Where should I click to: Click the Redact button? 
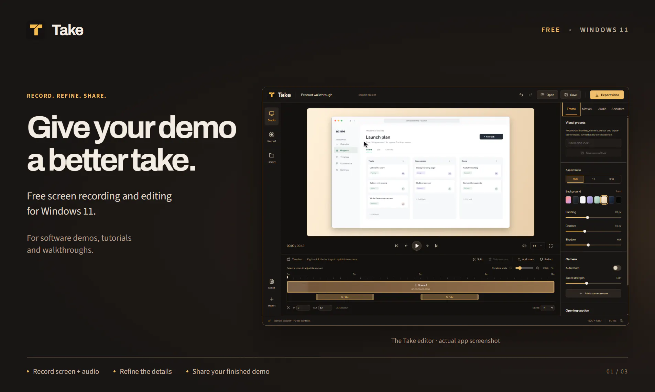point(546,260)
